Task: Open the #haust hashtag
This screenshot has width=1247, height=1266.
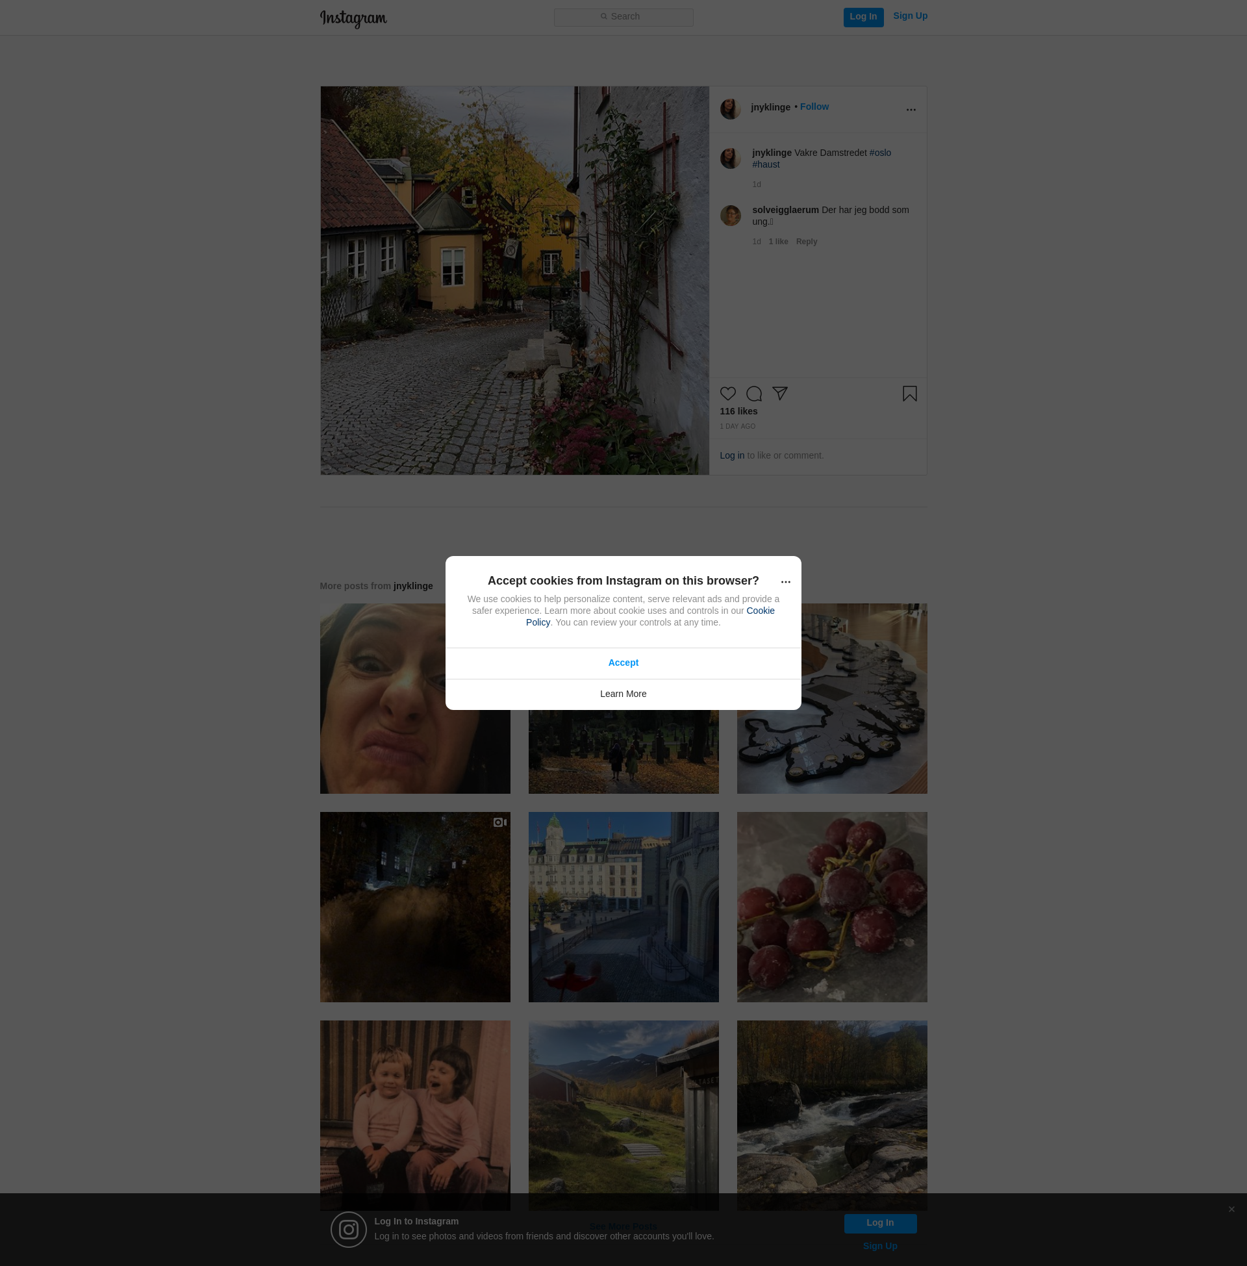Action: pos(766,164)
